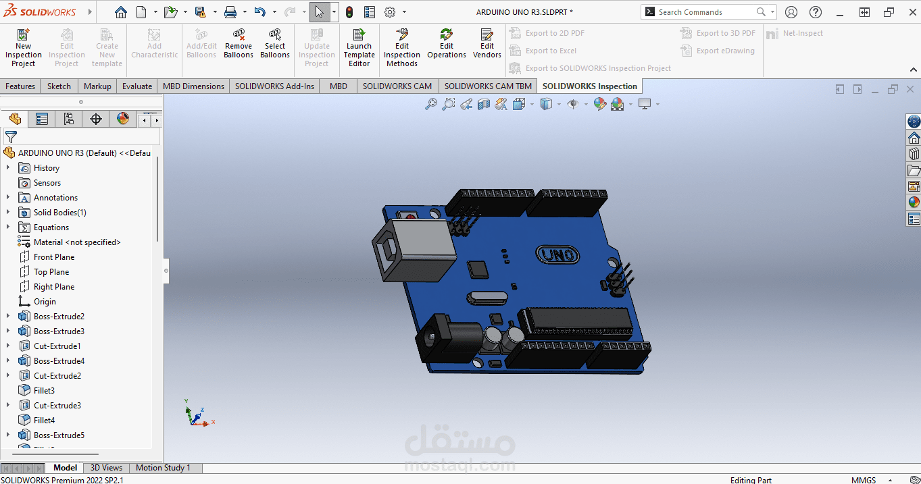Screen dimensions: 921x484
Task: Click the user account icon
Action: point(791,12)
